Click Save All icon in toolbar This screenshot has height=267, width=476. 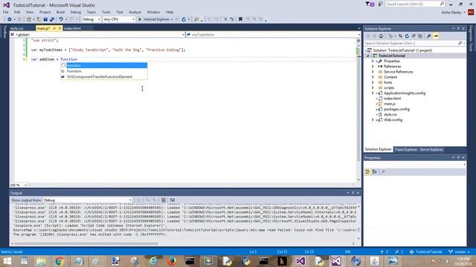pos(52,19)
